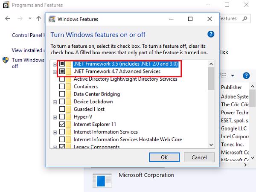Open the Control Panel Home link
Image resolution: width=256 pixels, height=192 pixels.
pos(28,35)
